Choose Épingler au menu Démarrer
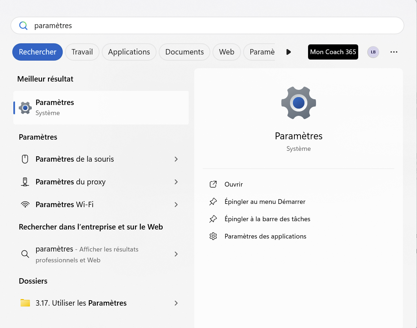 pos(265,202)
